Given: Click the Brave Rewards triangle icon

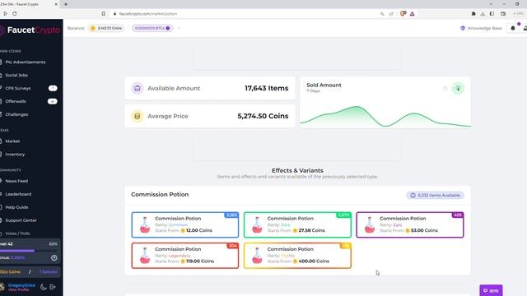Looking at the screenshot, I should (412, 14).
